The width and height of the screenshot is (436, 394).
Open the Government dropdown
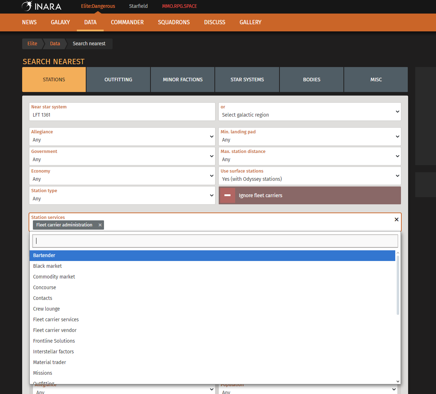(122, 156)
